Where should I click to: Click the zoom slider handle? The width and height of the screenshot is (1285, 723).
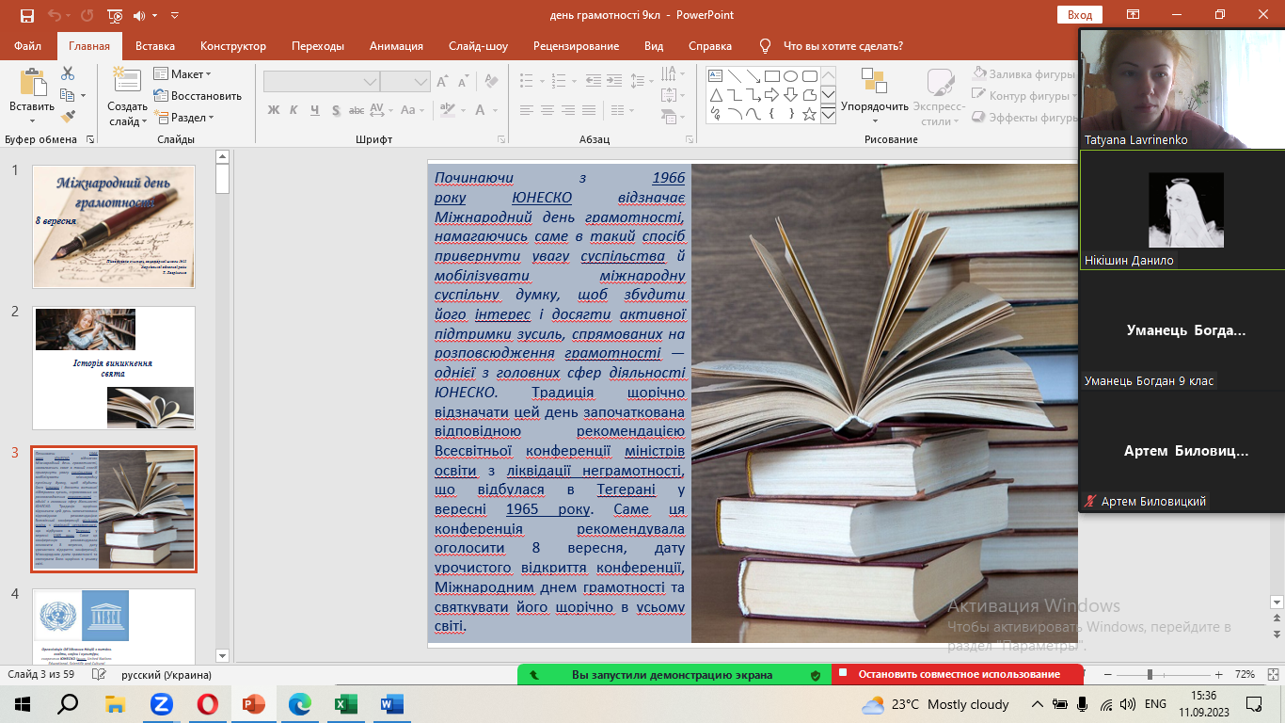(x=1150, y=675)
